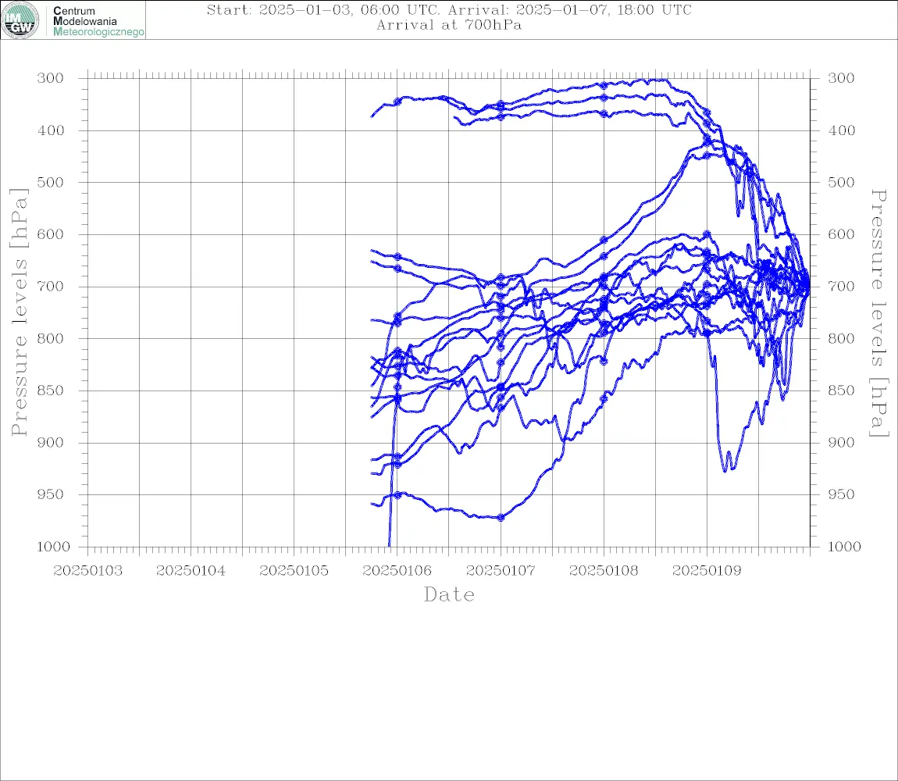This screenshot has height=781, width=898.
Task: Click the left axis 300 label
Action: point(51,78)
